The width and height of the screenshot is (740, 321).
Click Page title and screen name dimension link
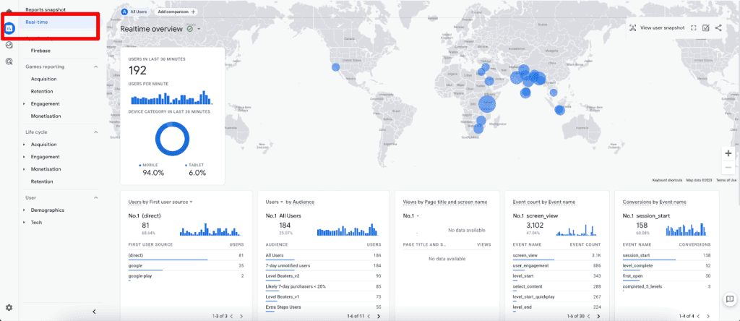(x=455, y=202)
